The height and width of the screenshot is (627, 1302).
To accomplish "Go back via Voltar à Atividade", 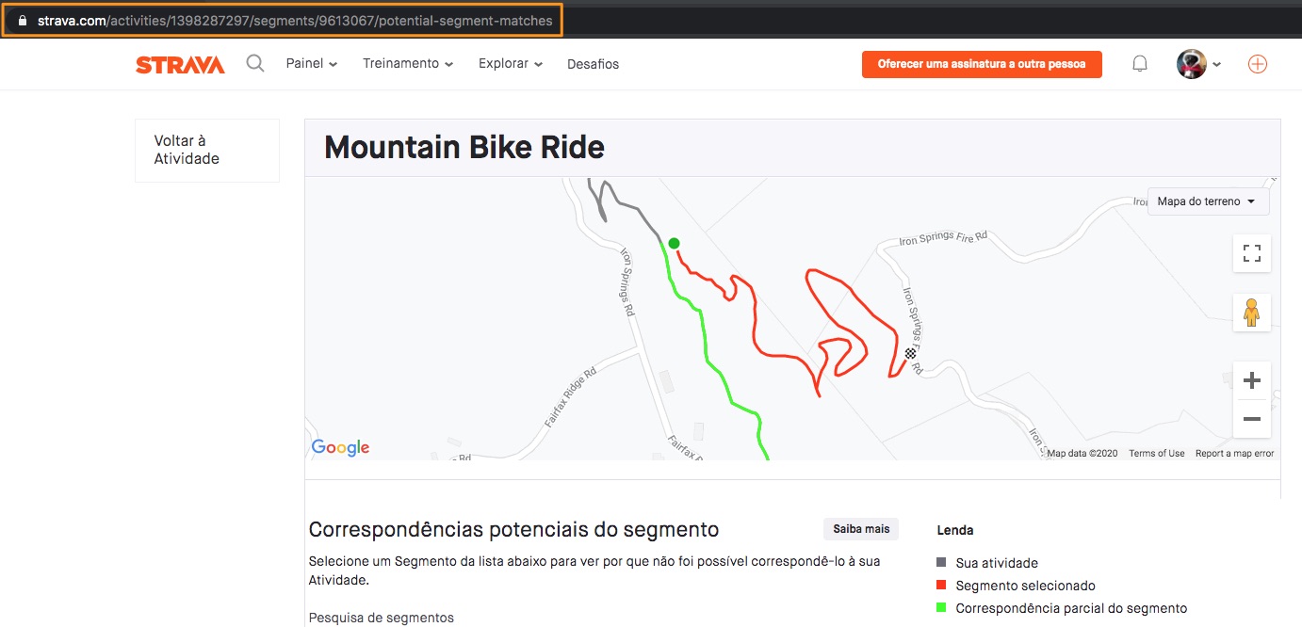I will click(x=207, y=150).
